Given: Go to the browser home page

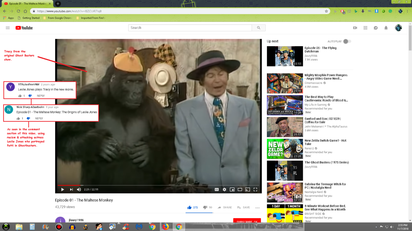Looking at the screenshot, I should tap(25, 11).
